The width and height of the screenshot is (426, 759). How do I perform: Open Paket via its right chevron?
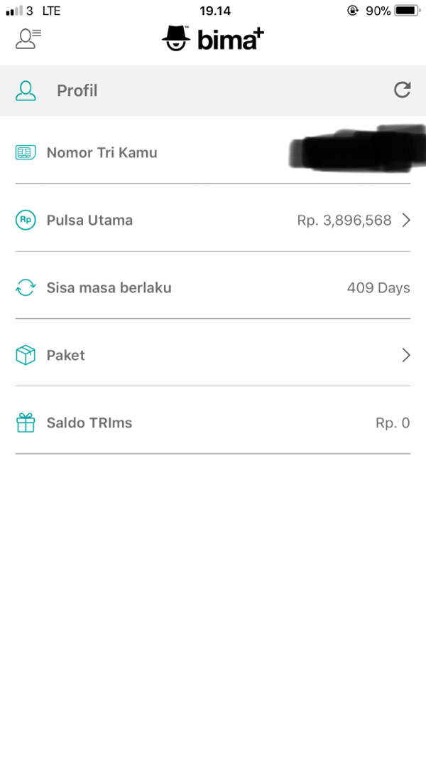[x=405, y=355]
